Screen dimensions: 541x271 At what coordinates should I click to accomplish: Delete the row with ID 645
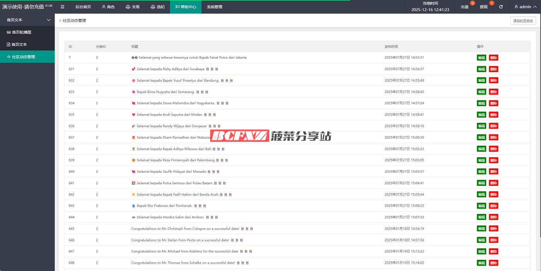click(493, 229)
